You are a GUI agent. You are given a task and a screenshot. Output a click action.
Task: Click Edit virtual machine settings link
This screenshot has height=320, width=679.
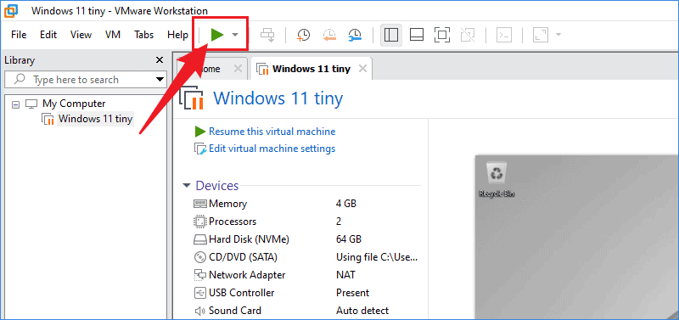(x=272, y=149)
